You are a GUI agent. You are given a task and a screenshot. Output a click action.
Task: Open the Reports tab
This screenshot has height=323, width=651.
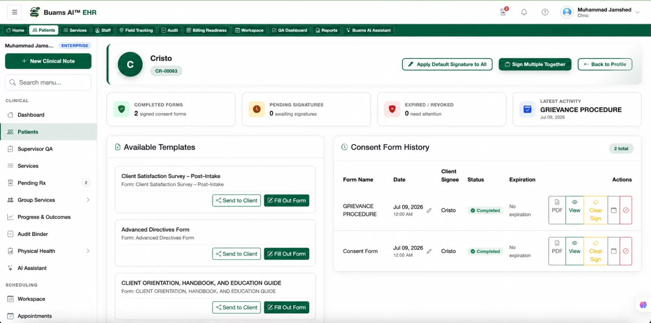[x=327, y=30]
